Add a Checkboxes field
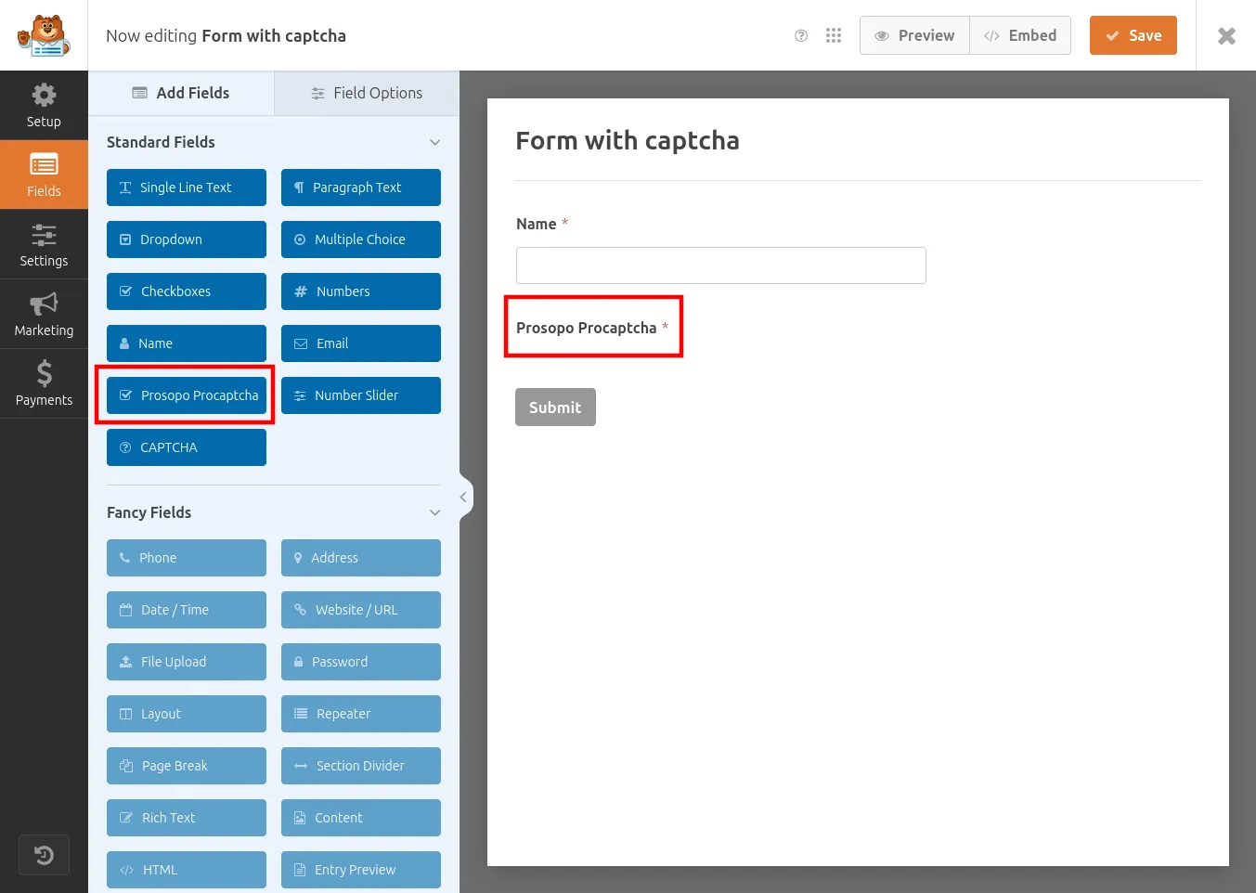 tap(187, 291)
